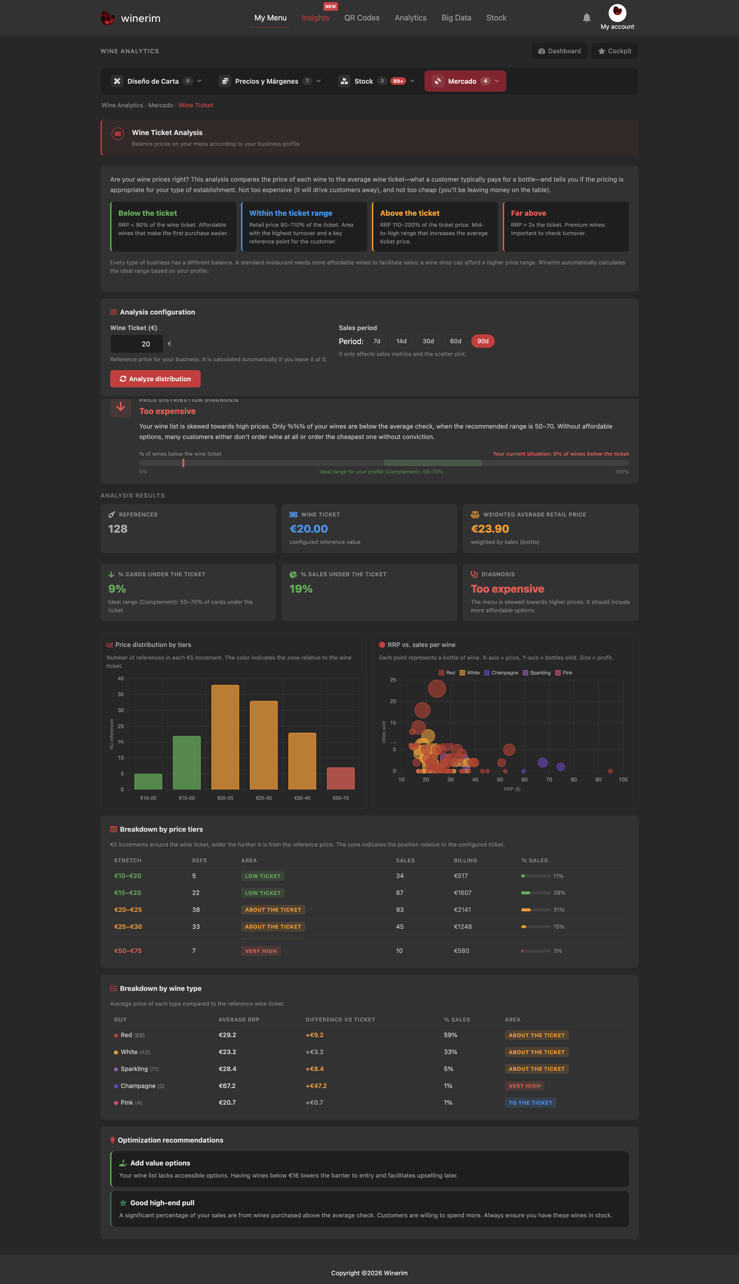Click the Stock boxes icon

click(x=344, y=81)
